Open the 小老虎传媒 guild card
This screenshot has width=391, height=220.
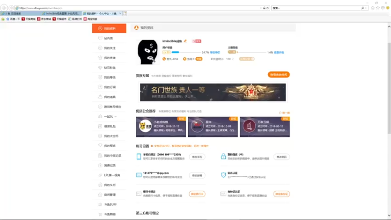click(161, 127)
